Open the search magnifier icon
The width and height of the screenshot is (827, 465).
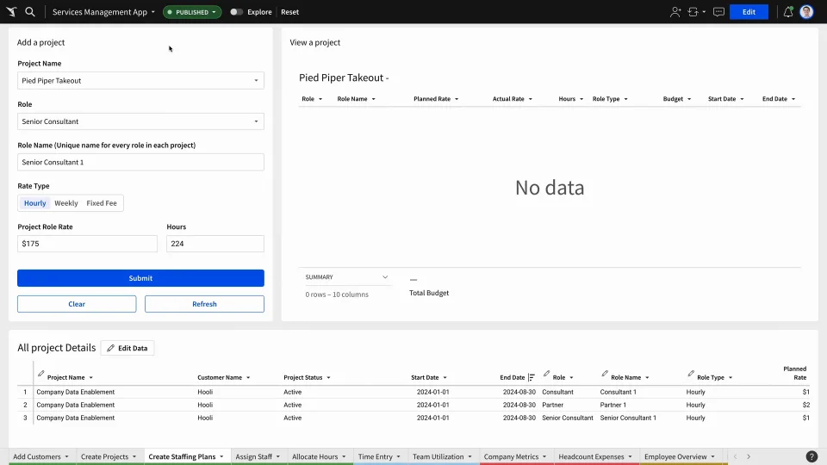pyautogui.click(x=30, y=11)
